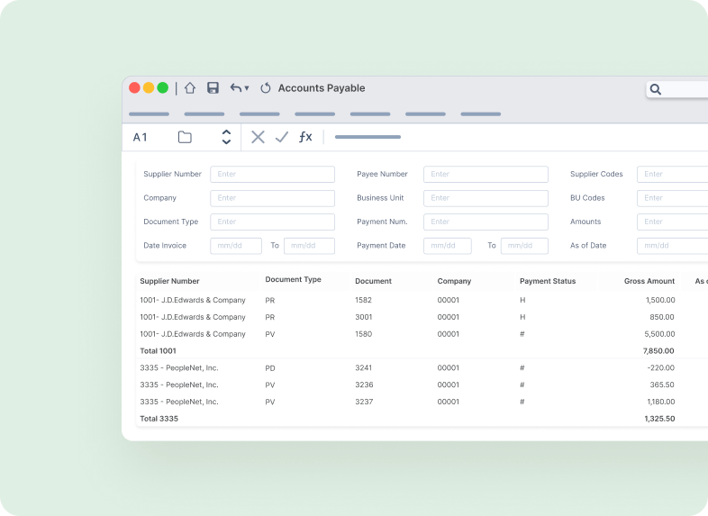Click the Date Invoice start mm/dd field
Screen dimensions: 708x516
point(236,246)
